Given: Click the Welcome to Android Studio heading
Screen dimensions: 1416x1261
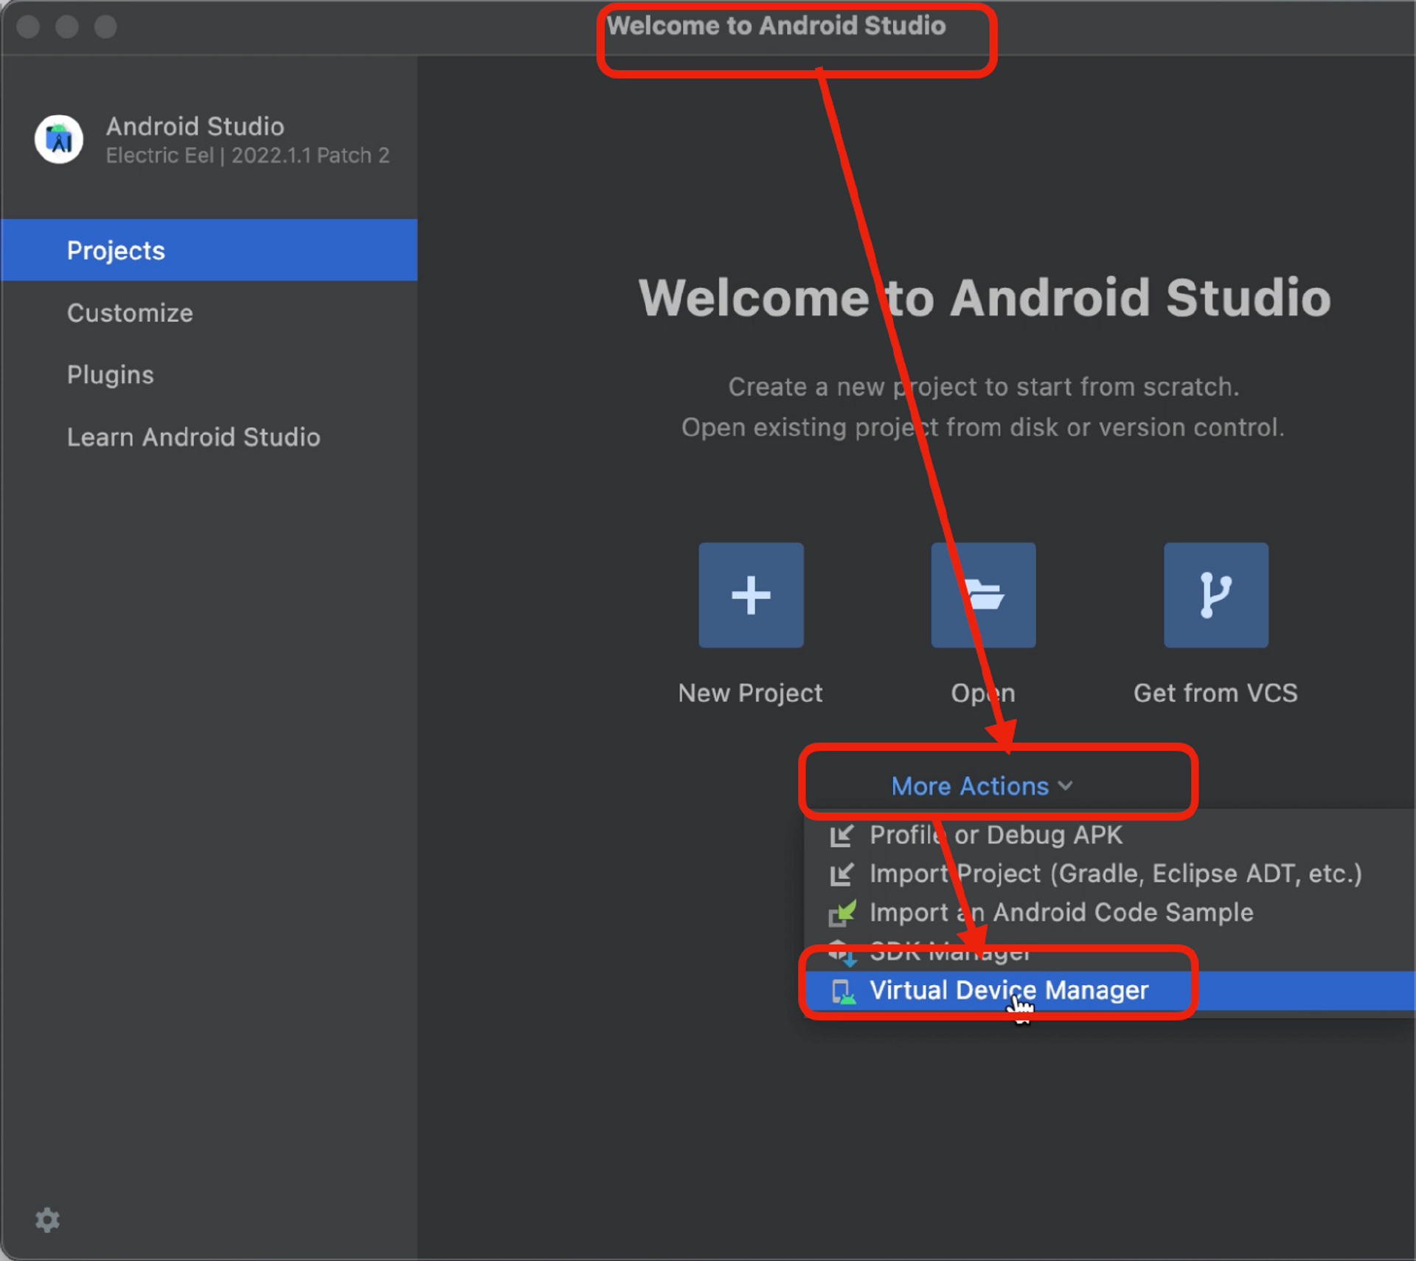Looking at the screenshot, I should (985, 298).
